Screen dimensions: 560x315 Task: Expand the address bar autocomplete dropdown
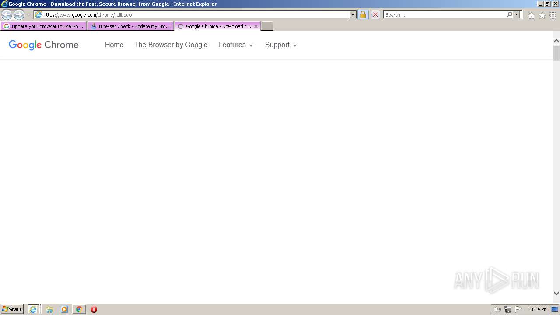(x=353, y=15)
